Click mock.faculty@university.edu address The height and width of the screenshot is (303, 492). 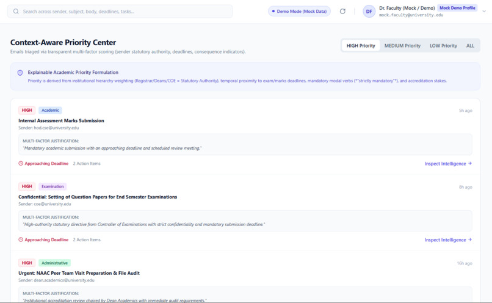(x=411, y=15)
